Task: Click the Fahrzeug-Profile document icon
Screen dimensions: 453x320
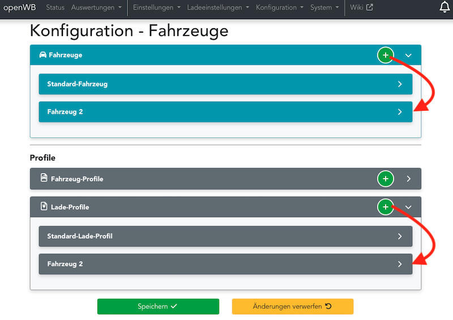Action: pos(44,178)
